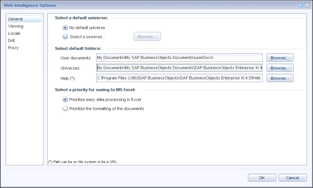Choose No default universe option
The image size is (313, 188).
coord(65,27)
